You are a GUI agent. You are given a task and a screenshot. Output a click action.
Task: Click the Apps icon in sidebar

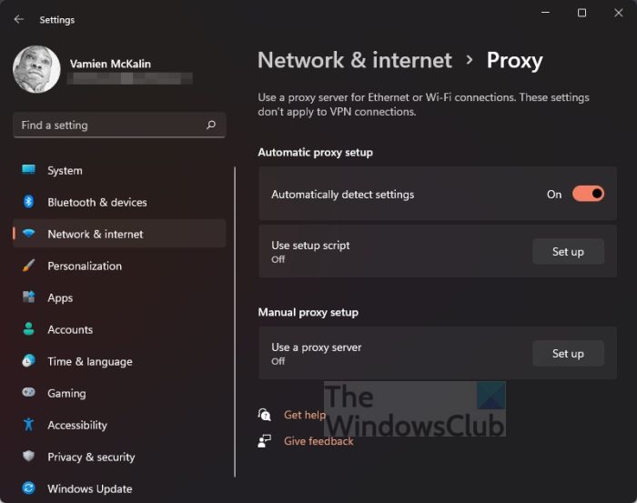[x=29, y=297]
